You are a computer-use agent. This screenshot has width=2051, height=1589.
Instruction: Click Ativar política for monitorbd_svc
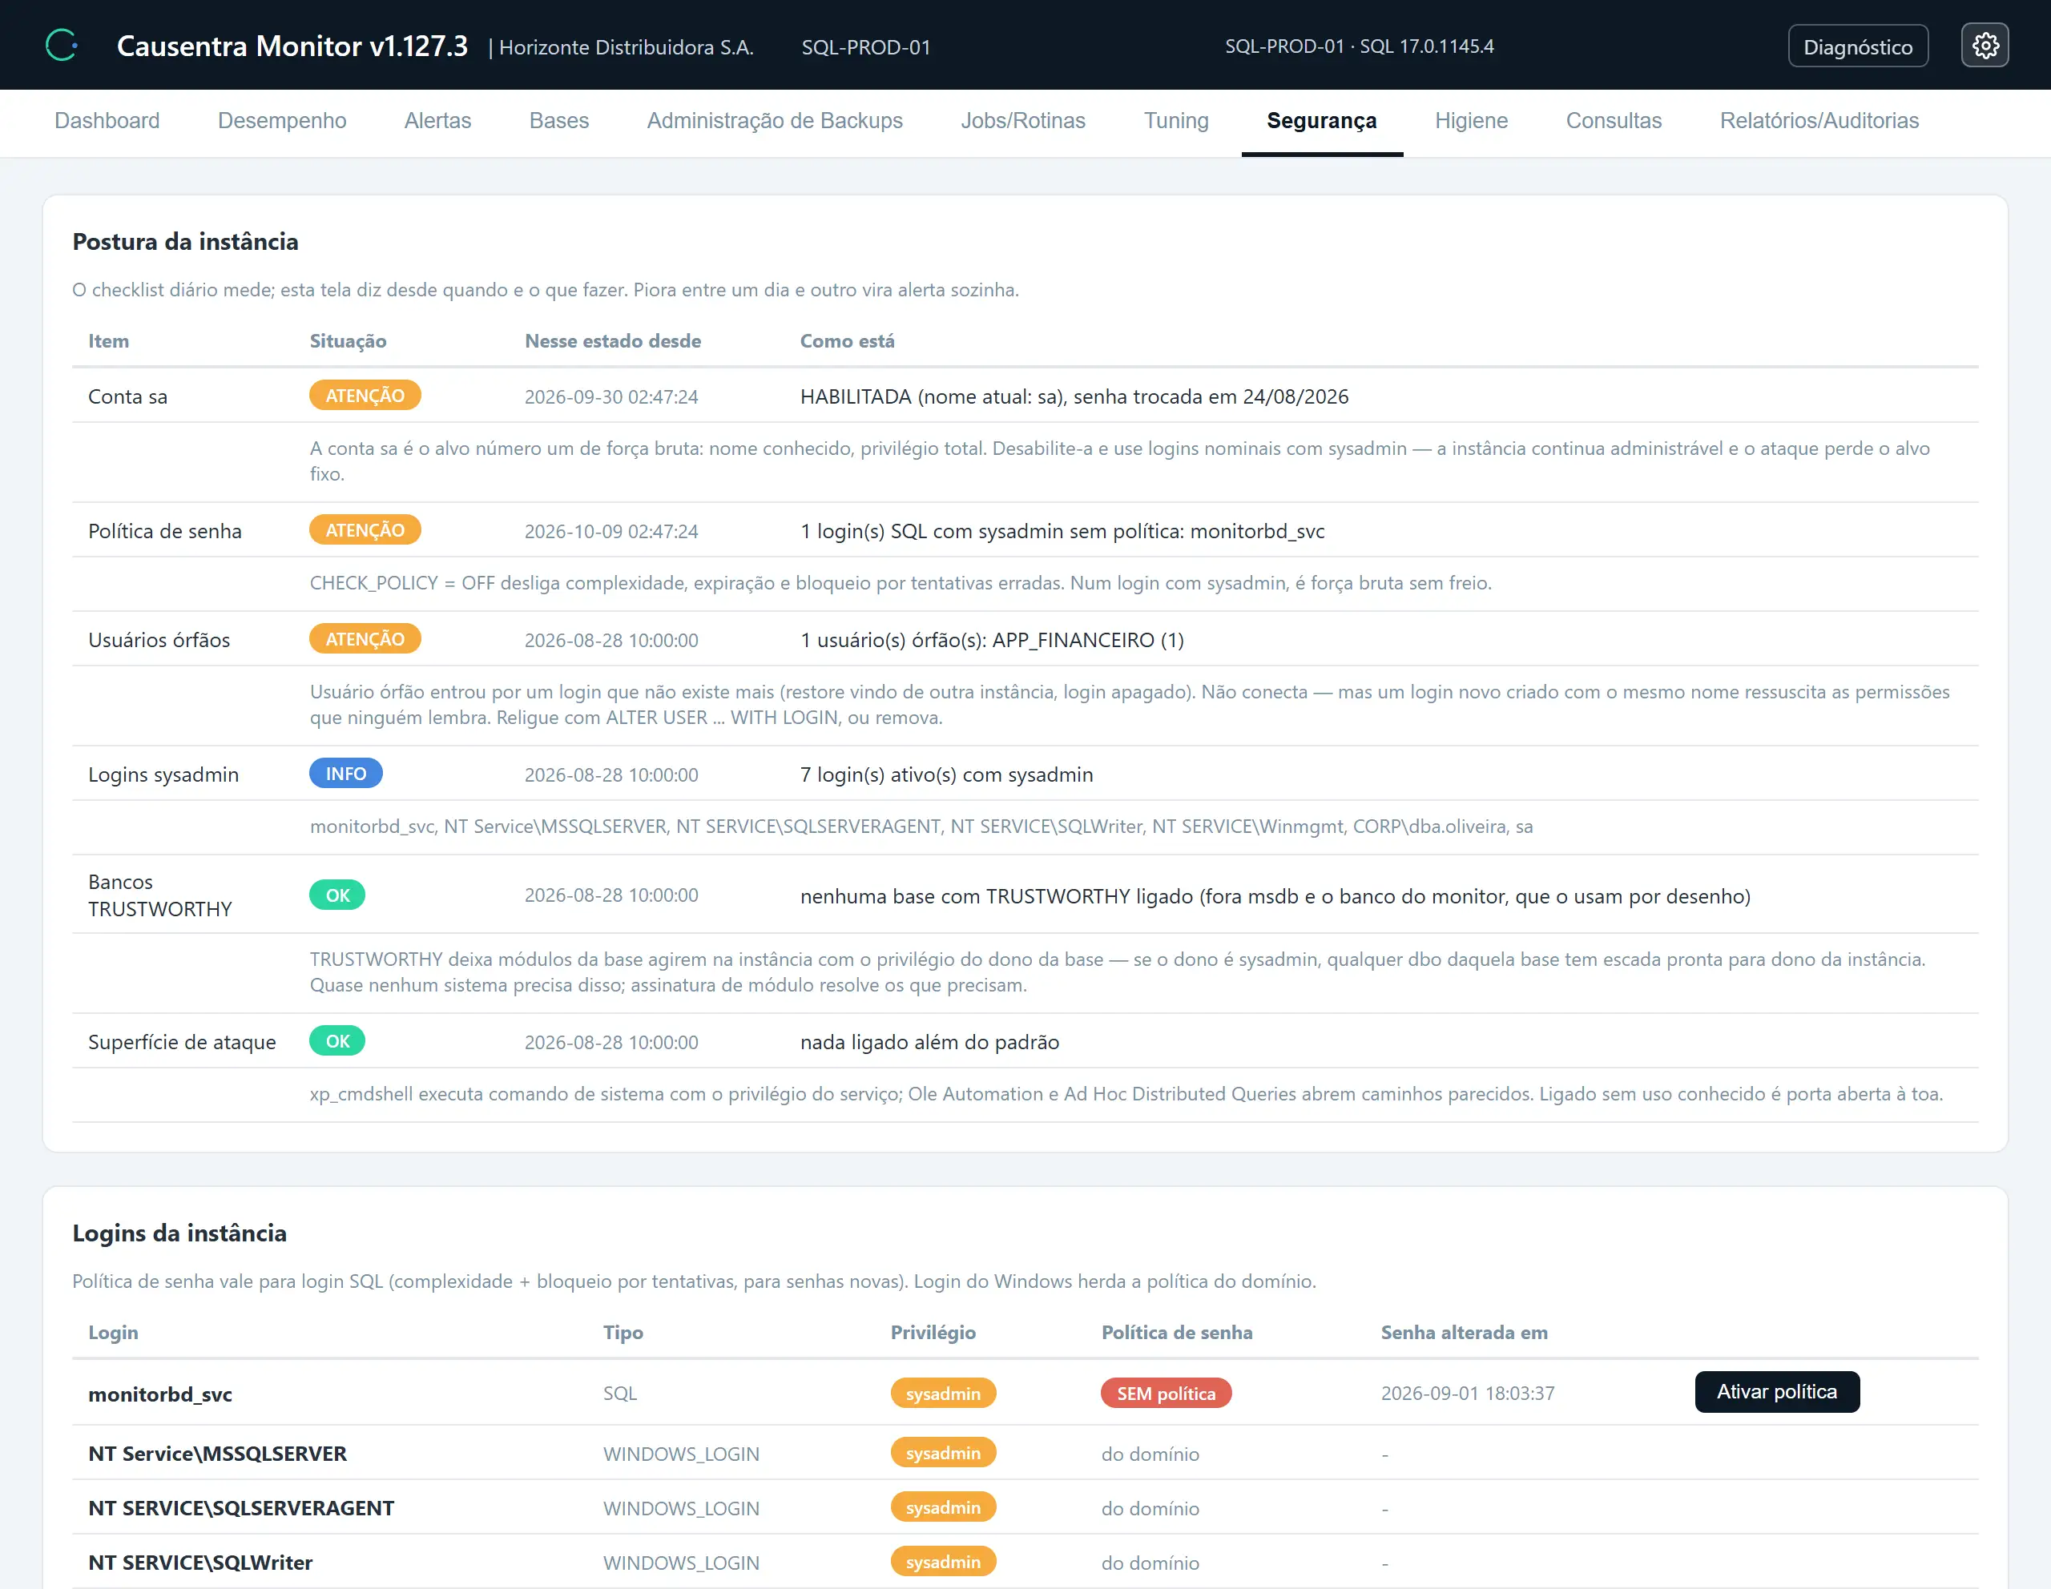[x=1776, y=1391]
